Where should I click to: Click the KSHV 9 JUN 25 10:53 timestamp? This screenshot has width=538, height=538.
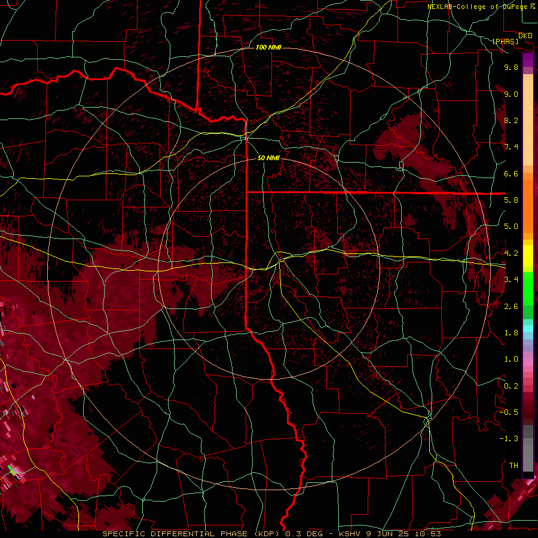pos(390,534)
